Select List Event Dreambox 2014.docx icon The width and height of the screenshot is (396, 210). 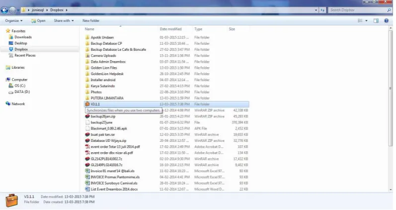tap(87, 189)
